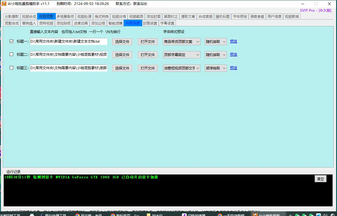Click the 预览 link for 标题三
The image size is (337, 216).
pyautogui.click(x=234, y=68)
